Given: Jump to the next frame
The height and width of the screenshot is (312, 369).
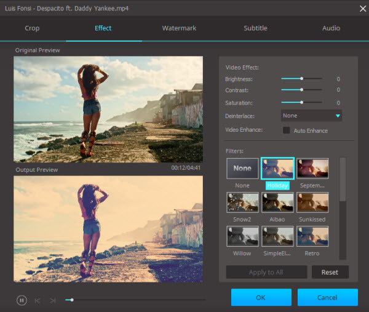Looking at the screenshot, I should tap(53, 300).
